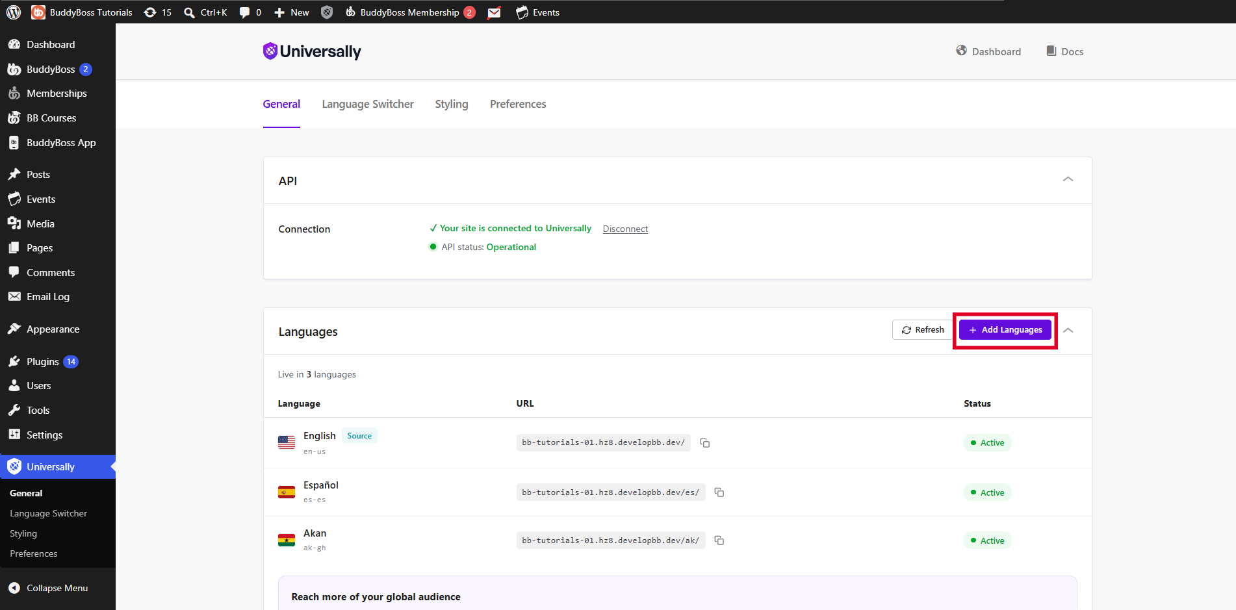
Task: Click Active status for Español row
Action: [x=987, y=492]
